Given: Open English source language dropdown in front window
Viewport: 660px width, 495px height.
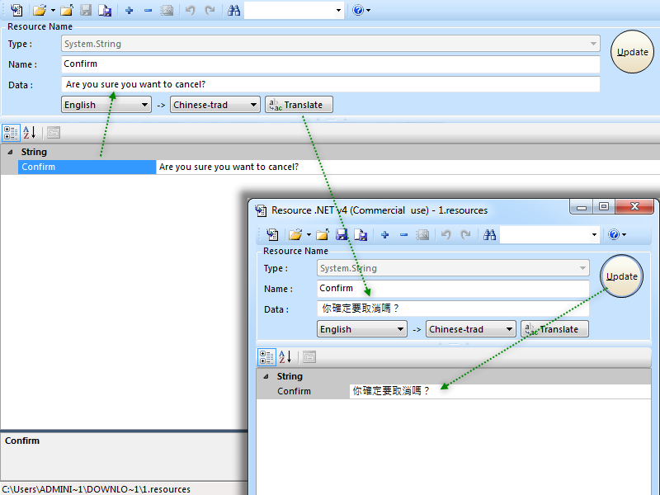Looking at the screenshot, I should click(x=362, y=329).
